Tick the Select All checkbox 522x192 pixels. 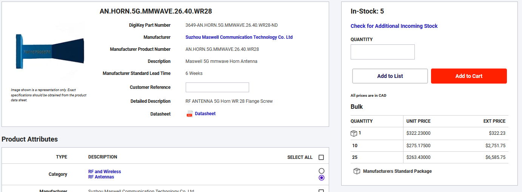tap(321, 157)
